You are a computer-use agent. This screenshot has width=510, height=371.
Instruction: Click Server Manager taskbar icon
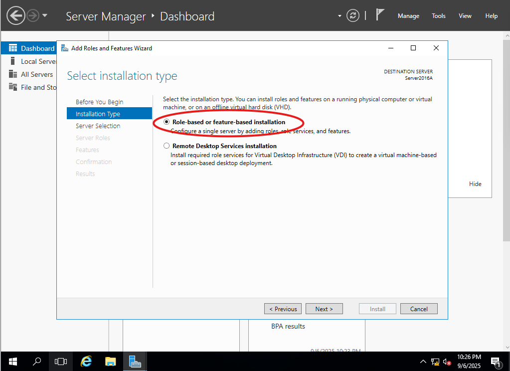(x=135, y=361)
